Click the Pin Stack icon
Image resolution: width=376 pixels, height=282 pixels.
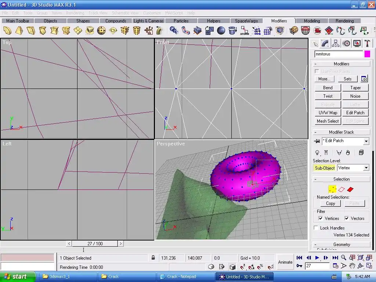(317, 141)
